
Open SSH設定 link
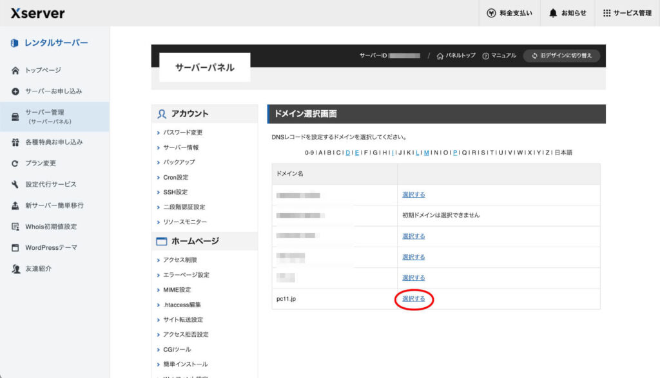[175, 192]
